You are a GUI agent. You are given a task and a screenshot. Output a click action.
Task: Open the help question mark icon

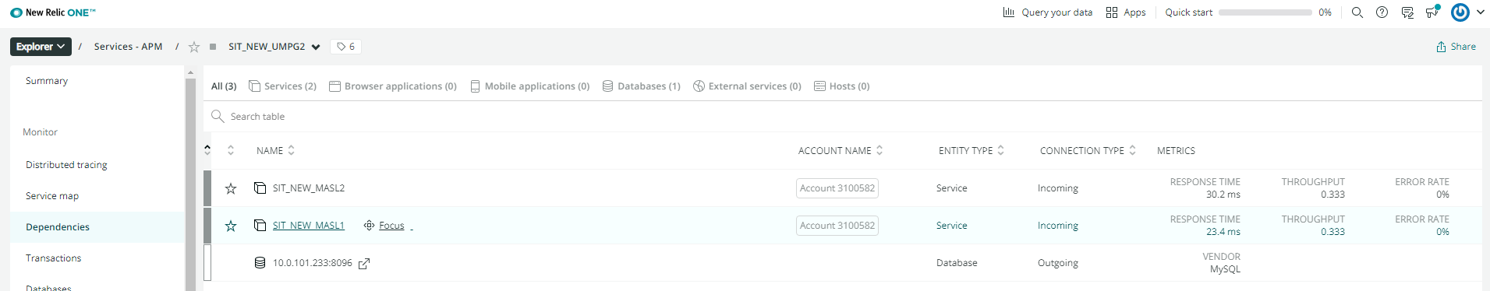pos(1382,12)
